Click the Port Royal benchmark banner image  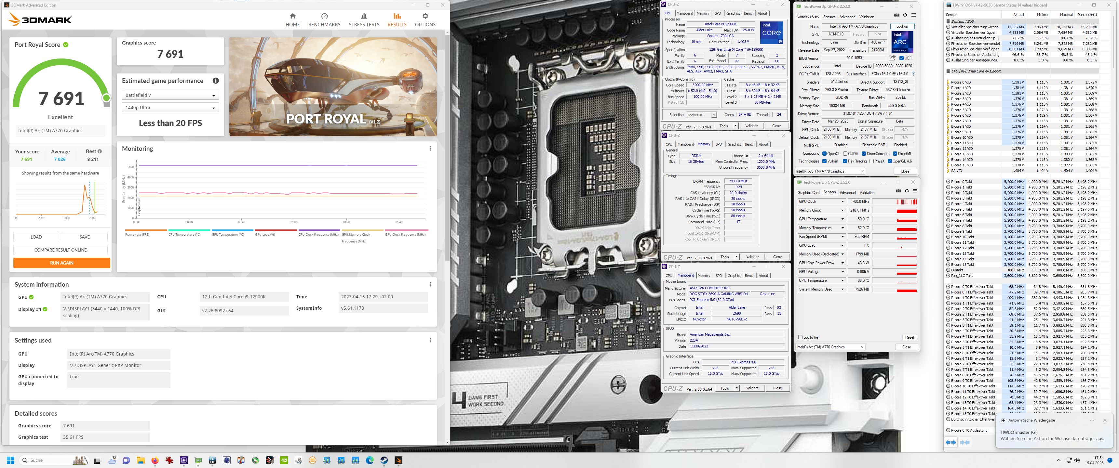333,86
